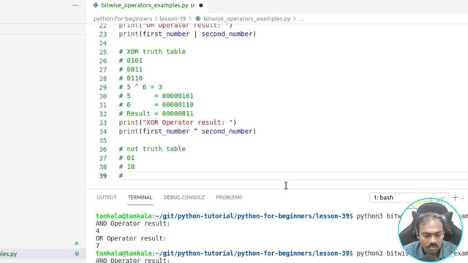Click the Python file icon in editor tab
The height and width of the screenshot is (263, 468).
96,5
